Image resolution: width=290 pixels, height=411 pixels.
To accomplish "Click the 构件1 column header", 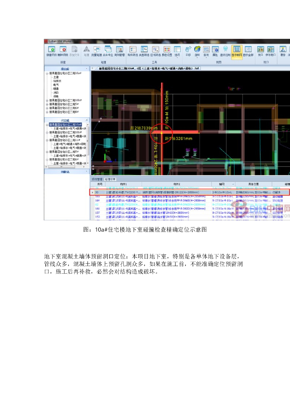I will pos(123,184).
